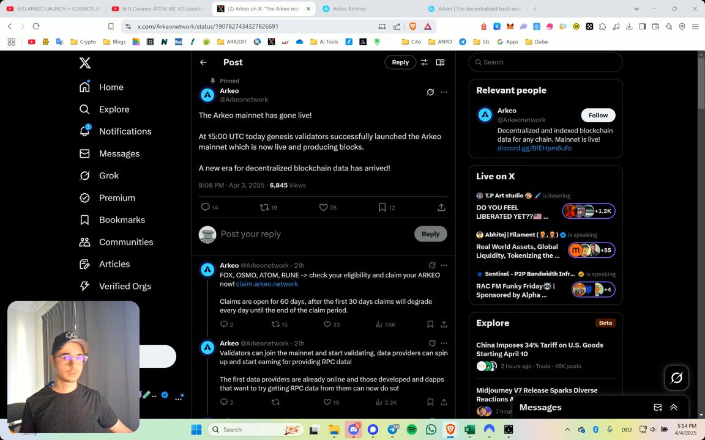
Task: Like the airdrop claim reply with 33 likes
Action: coord(332,324)
